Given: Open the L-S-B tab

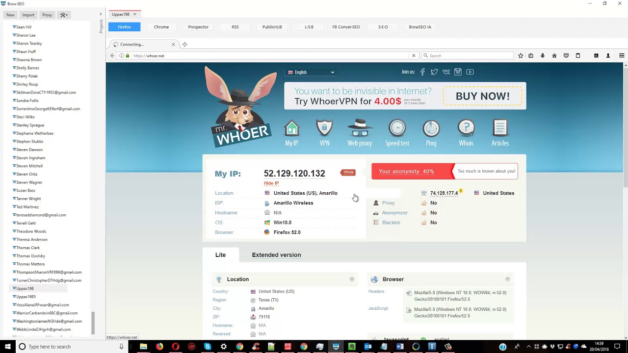Looking at the screenshot, I should [309, 27].
